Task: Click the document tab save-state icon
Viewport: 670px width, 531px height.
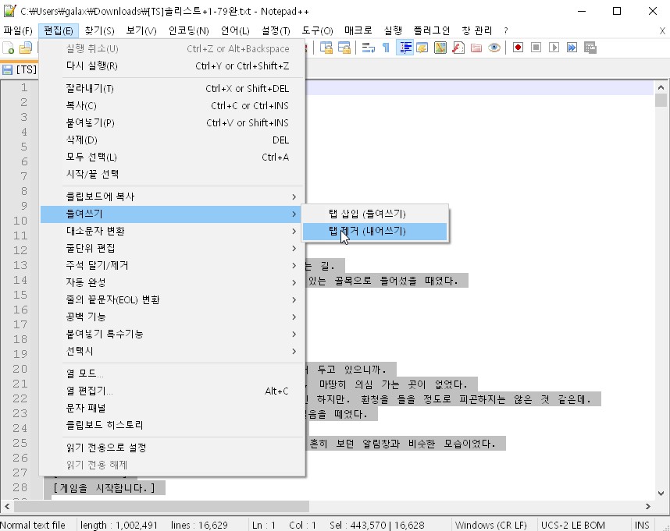Action: tap(7, 70)
